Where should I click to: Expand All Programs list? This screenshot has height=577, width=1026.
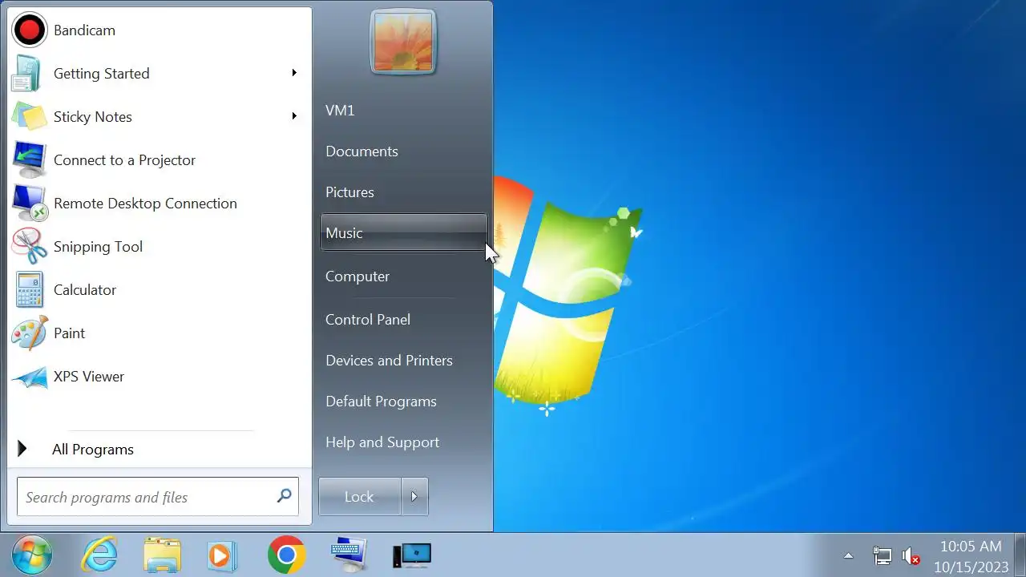(x=159, y=450)
